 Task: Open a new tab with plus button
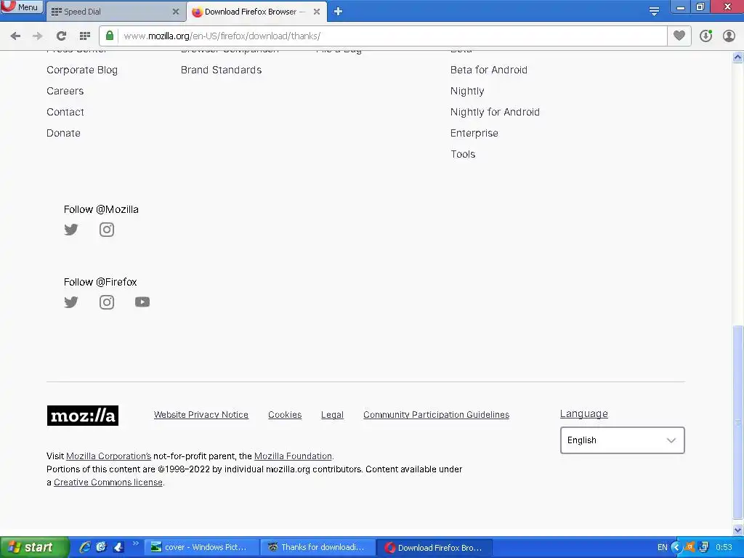pos(338,12)
